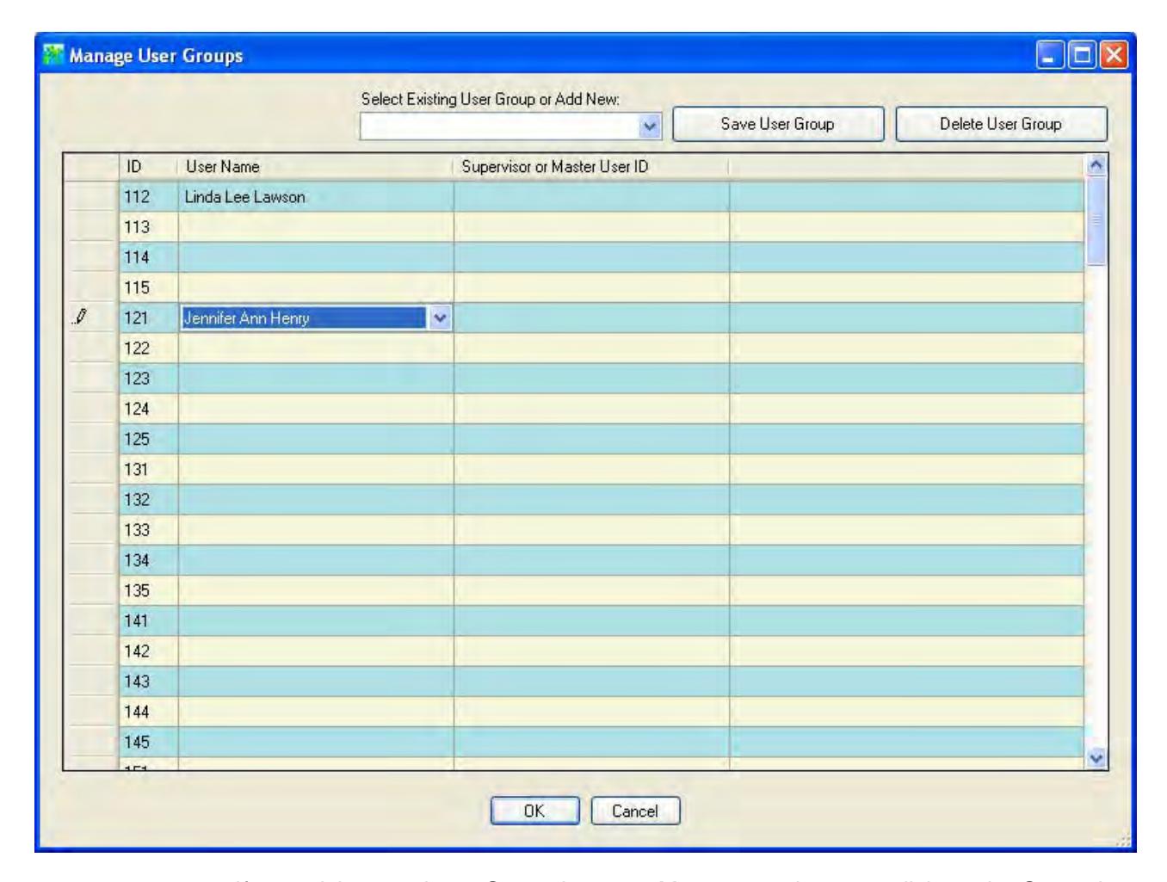This screenshot has height=882, width=1167.
Task: Click the User Name column header
Action: click(x=315, y=167)
